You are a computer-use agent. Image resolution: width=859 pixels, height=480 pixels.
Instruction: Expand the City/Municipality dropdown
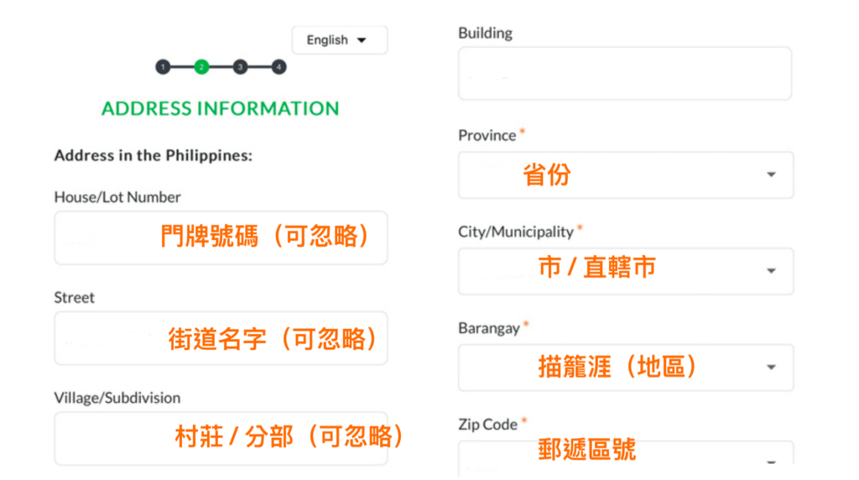626,271
